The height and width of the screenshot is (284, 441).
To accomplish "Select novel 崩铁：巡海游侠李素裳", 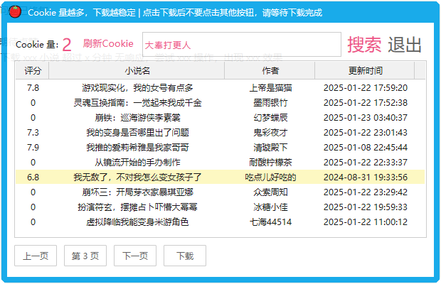I will coord(137,118).
